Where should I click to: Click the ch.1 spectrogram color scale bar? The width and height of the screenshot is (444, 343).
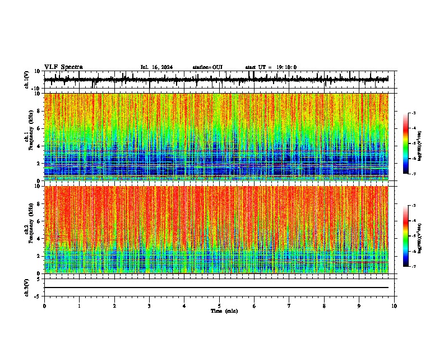(x=406, y=143)
